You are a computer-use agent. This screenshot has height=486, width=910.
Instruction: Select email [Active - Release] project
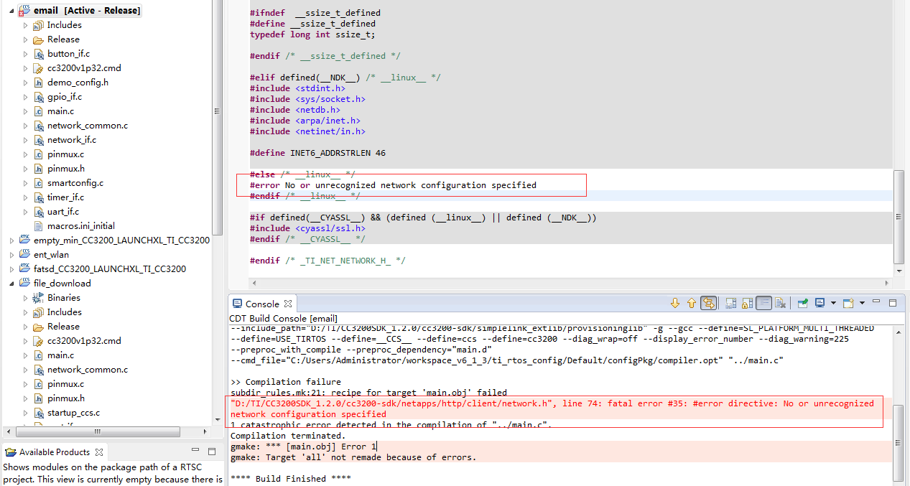[x=88, y=11]
